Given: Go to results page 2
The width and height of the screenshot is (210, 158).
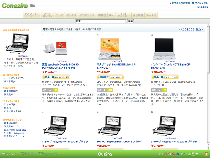Looking at the screenshot, I should tap(183, 29).
